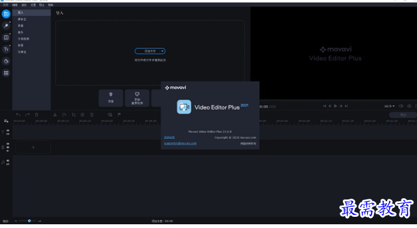Click the zoom out icon beside timeline slider
The width and height of the screenshot is (417, 228).
click(x=16, y=221)
